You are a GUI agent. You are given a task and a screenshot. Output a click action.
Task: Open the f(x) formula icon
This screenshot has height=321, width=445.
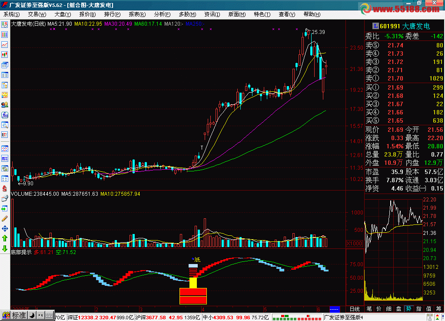[4, 115]
